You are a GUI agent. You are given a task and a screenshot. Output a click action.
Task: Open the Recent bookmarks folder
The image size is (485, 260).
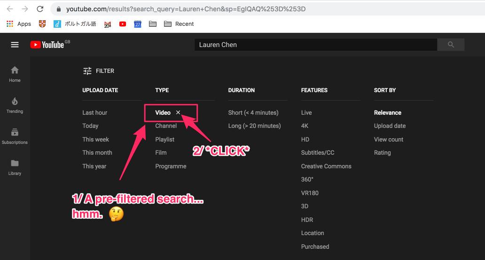click(179, 24)
